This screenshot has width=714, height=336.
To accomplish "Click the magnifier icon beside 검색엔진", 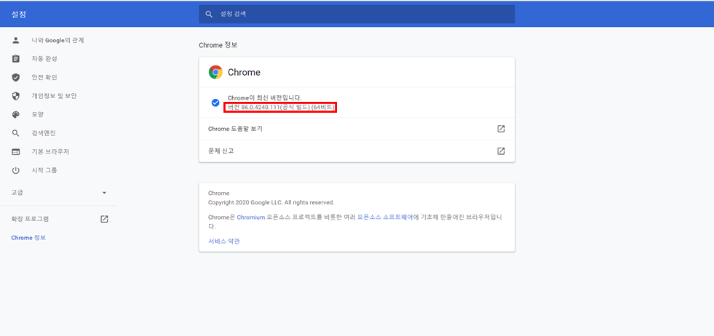I will 16,133.
